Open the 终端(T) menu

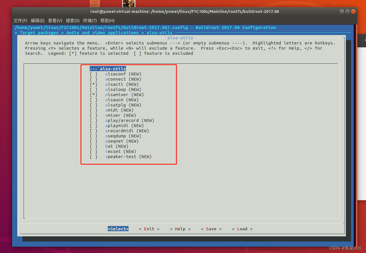pos(90,20)
